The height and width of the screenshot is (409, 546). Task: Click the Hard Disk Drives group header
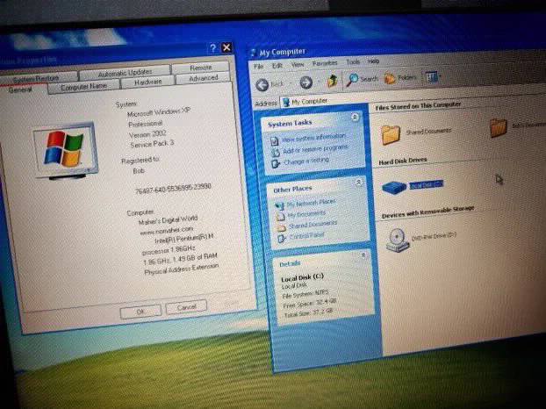[x=403, y=161]
